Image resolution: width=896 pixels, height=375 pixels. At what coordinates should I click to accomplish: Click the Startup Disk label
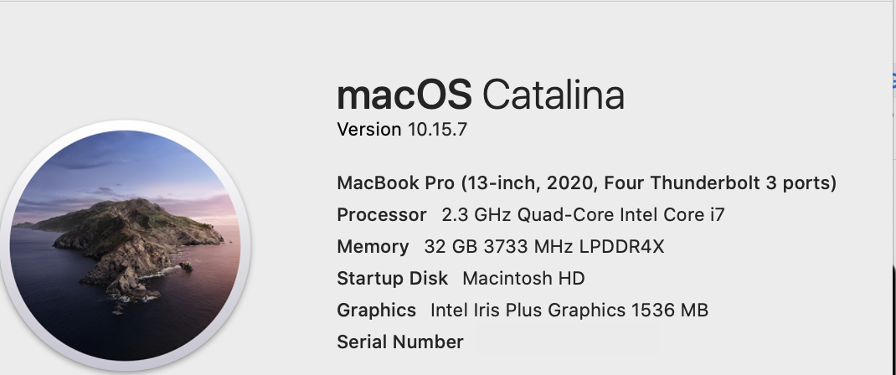click(392, 279)
